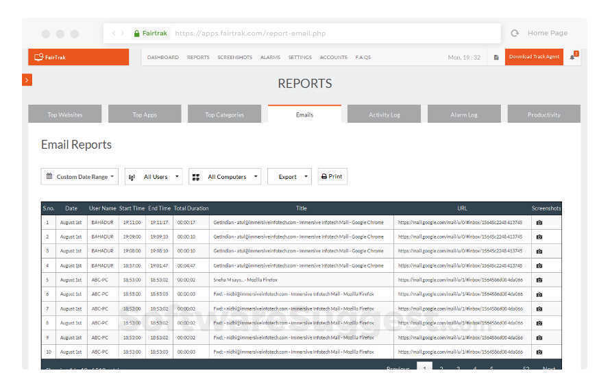Open screenshot camera icon for row 10
Viewport: 610px width, 386px height.
[539, 352]
